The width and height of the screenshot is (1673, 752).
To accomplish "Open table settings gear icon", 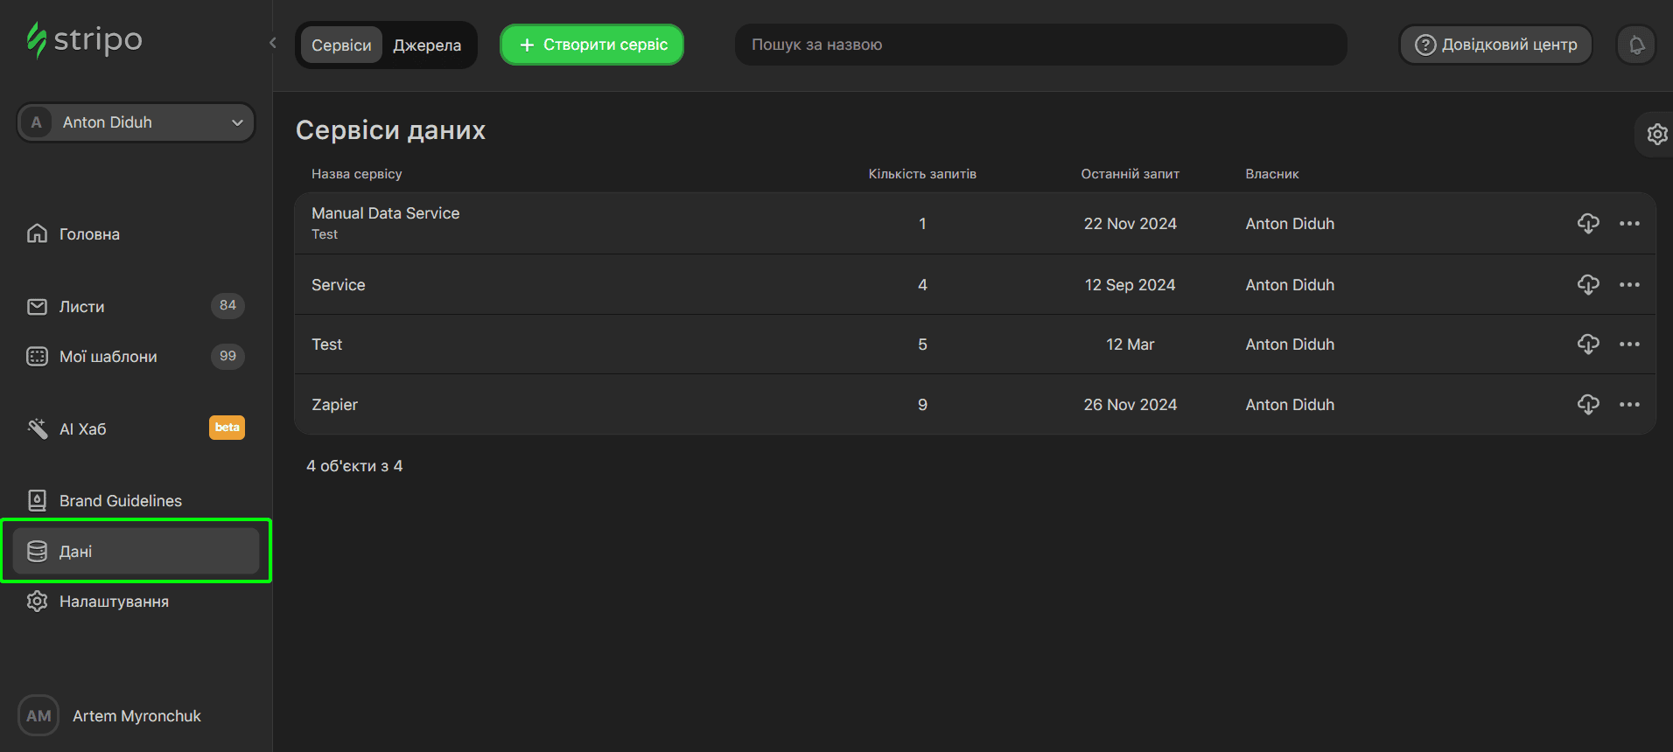I will [1656, 134].
